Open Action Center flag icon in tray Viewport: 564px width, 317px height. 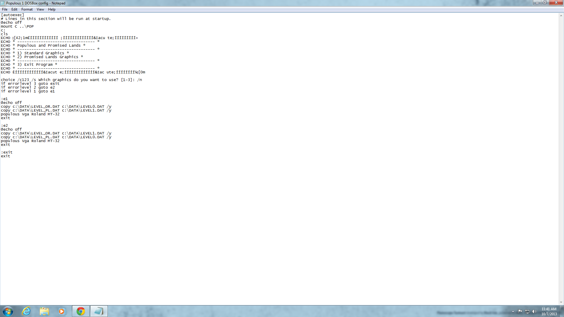520,311
